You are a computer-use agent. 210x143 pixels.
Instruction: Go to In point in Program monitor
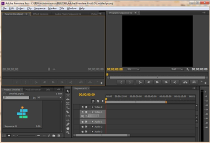coord(140,82)
